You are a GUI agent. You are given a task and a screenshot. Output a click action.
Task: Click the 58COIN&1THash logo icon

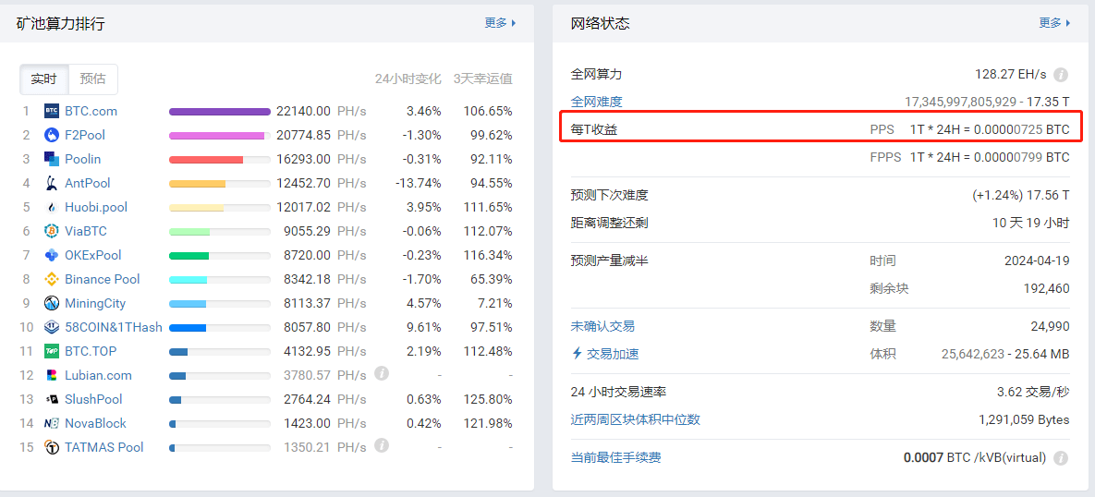[52, 327]
